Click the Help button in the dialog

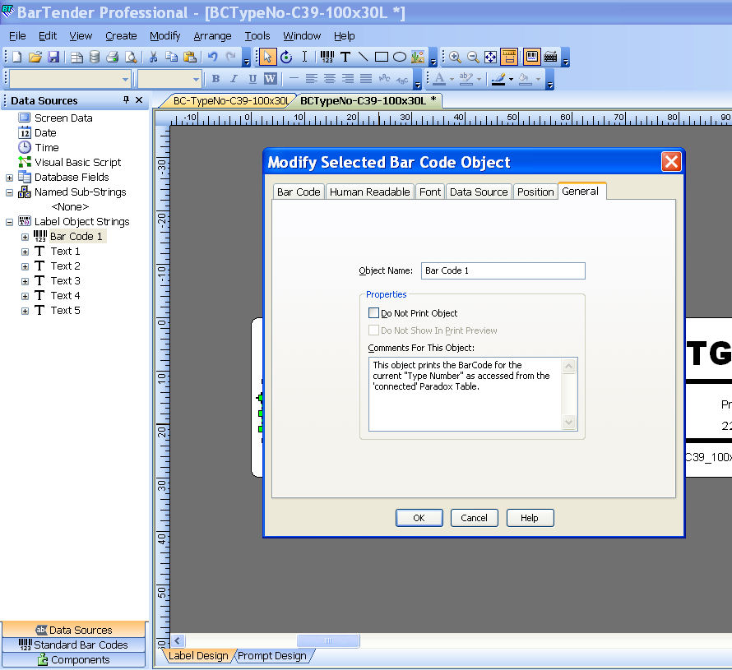530,518
